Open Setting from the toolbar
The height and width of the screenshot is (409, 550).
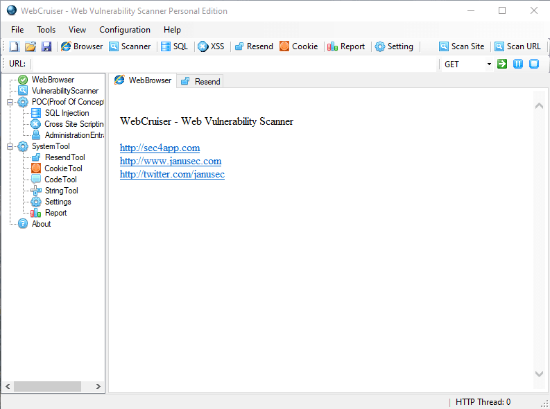tap(394, 46)
